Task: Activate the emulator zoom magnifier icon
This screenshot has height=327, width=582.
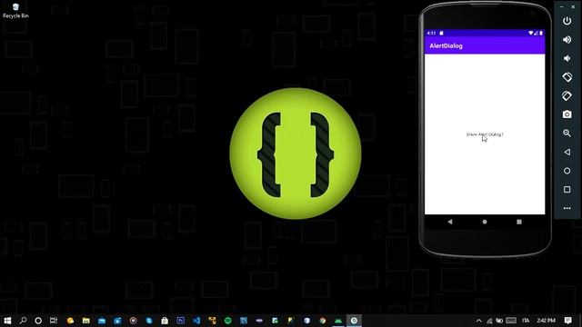Action: click(x=567, y=134)
